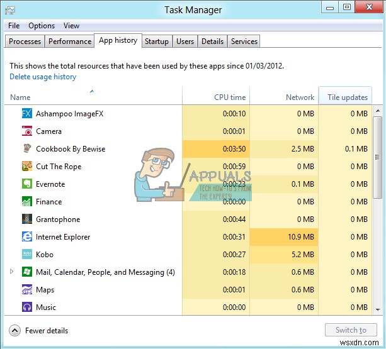The height and width of the screenshot is (349, 386).
Task: Click the Maps app icon
Action: [27, 290]
